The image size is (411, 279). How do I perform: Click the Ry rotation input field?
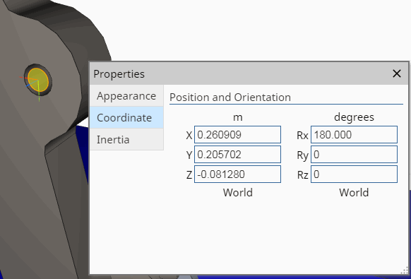click(x=354, y=154)
